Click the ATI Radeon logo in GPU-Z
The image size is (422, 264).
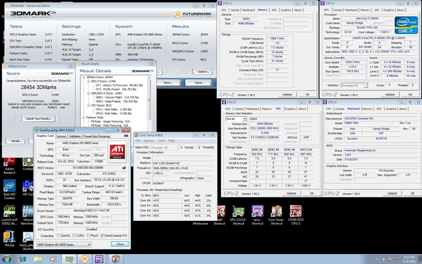(117, 152)
